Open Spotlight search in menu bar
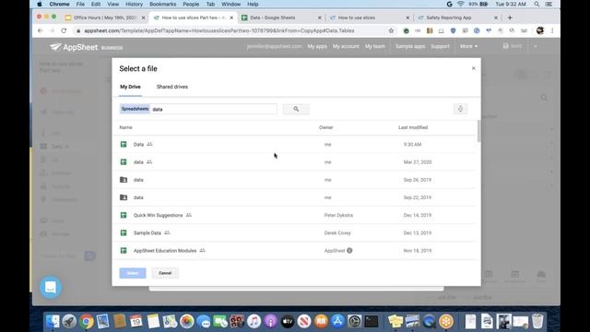The width and height of the screenshot is (590, 332). (x=537, y=4)
